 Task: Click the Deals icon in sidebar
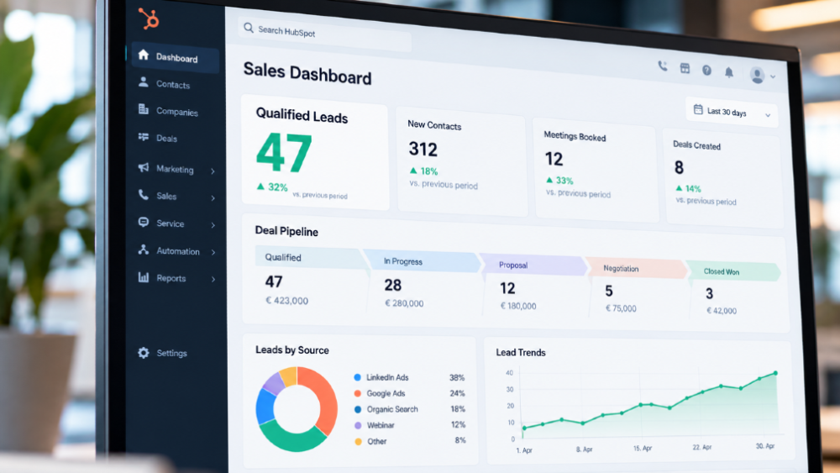[x=144, y=137]
